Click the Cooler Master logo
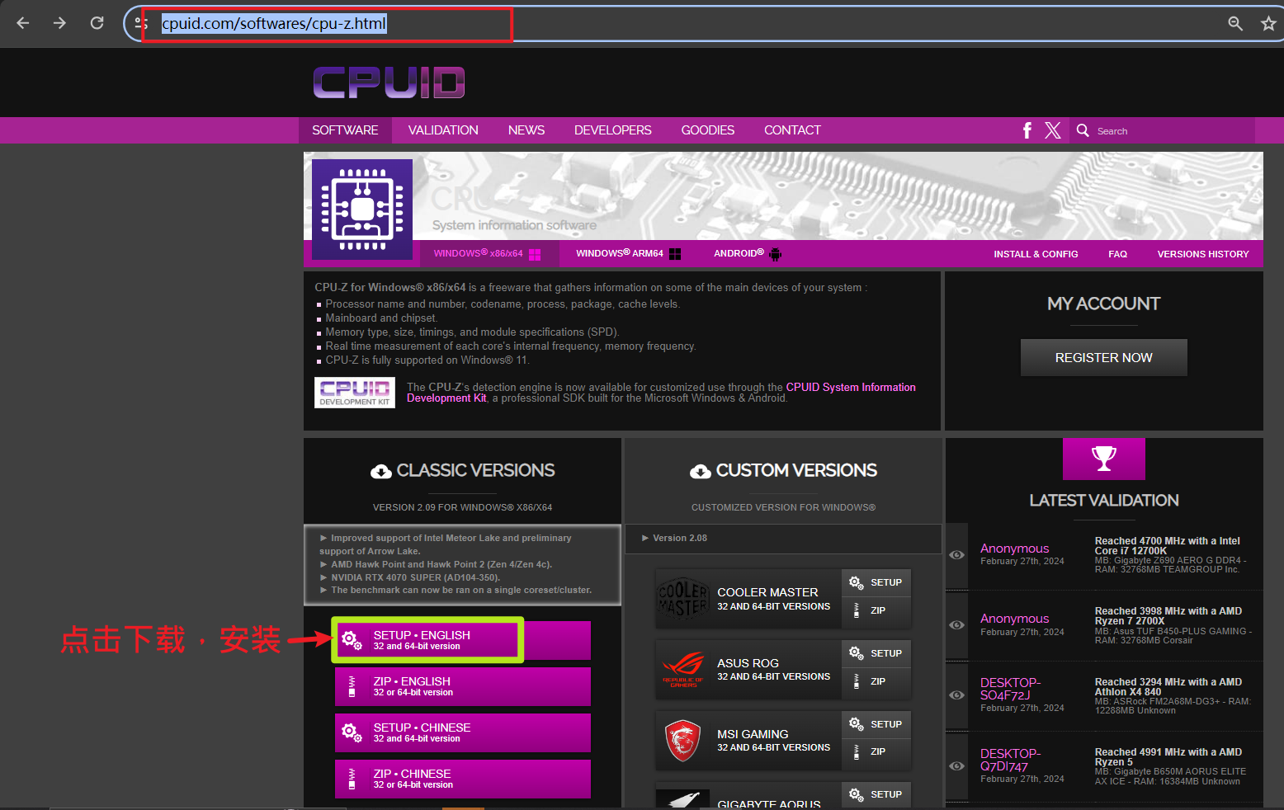 [x=683, y=598]
